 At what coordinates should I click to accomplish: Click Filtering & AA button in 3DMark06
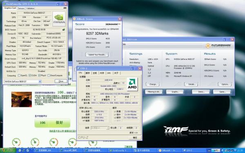coord(154,92)
